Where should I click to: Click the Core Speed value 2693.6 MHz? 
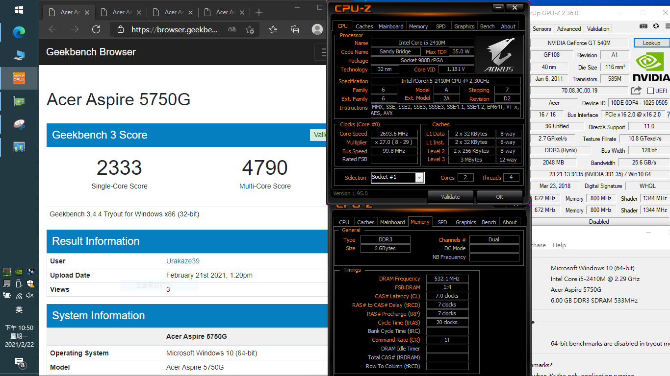pyautogui.click(x=394, y=134)
